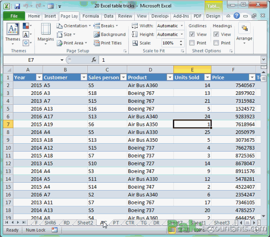
Task: Enable Headings Print checkbox
Action: point(216,43)
